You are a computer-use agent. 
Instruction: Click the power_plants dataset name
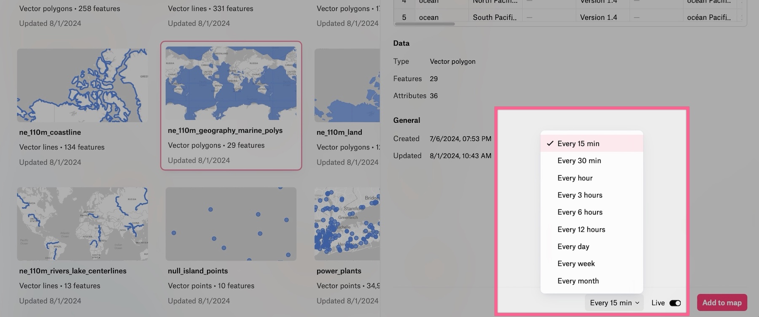pos(339,271)
